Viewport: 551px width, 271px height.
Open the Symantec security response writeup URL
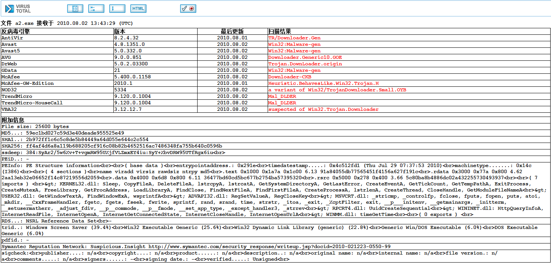(270, 247)
